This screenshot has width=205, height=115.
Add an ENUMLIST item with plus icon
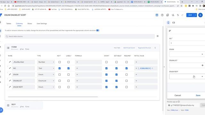point(202,65)
